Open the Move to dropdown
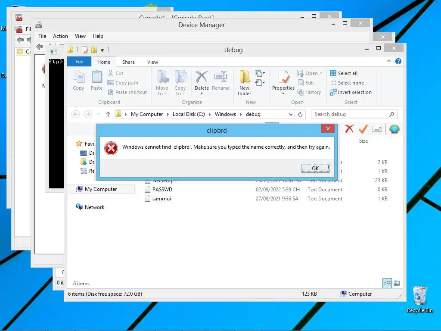This screenshot has width=441, height=331. [162, 83]
